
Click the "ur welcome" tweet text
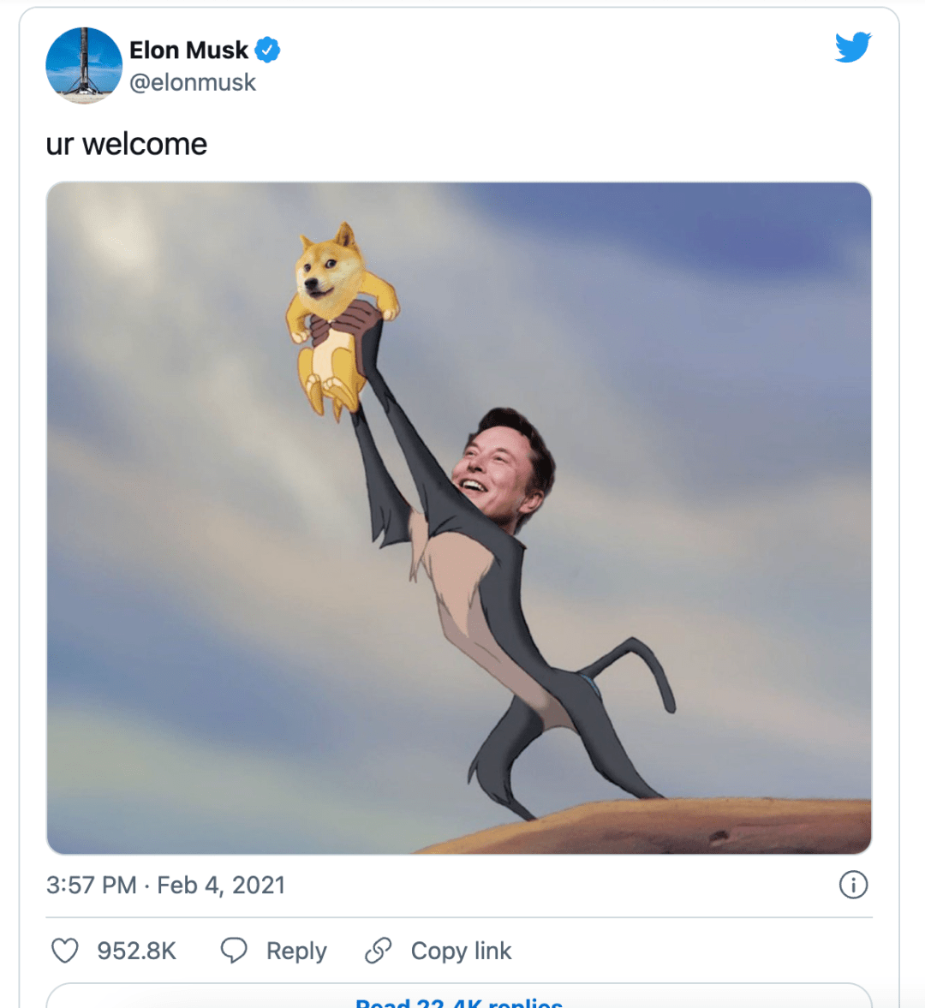pos(127,144)
